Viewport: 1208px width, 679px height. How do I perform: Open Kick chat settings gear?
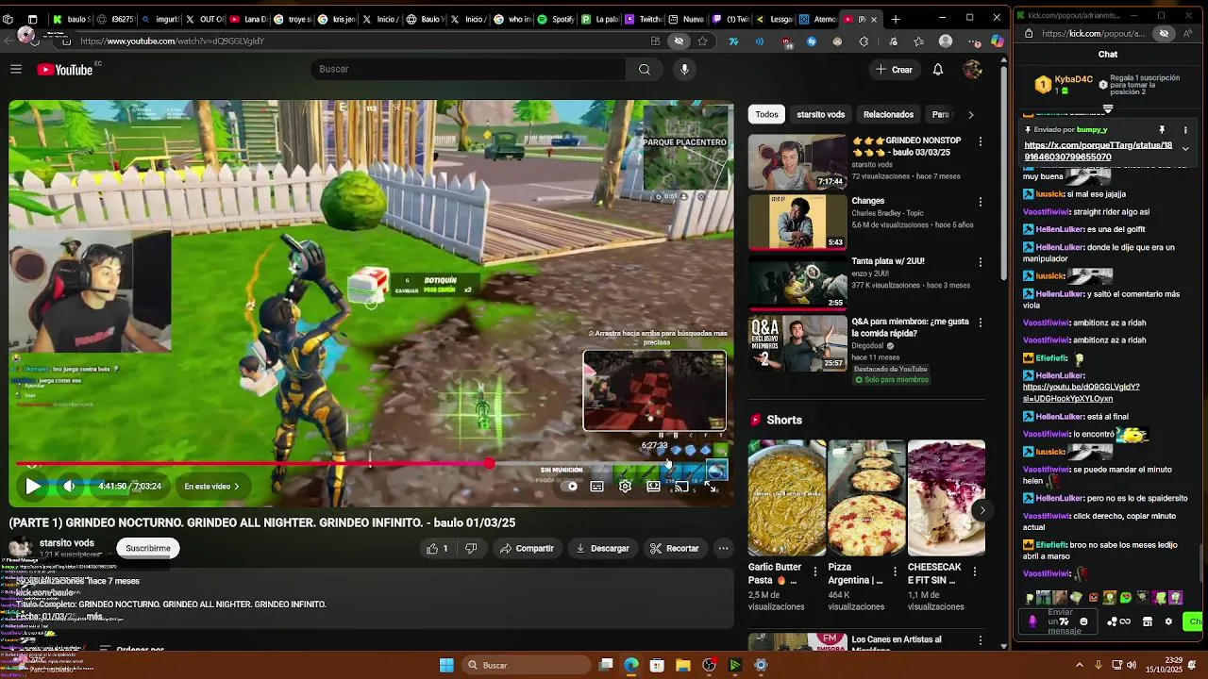point(1168,621)
